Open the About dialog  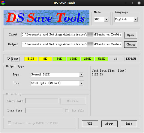(109, 124)
